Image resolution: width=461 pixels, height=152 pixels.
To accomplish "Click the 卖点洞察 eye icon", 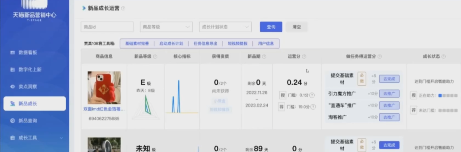I will tap(13, 87).
